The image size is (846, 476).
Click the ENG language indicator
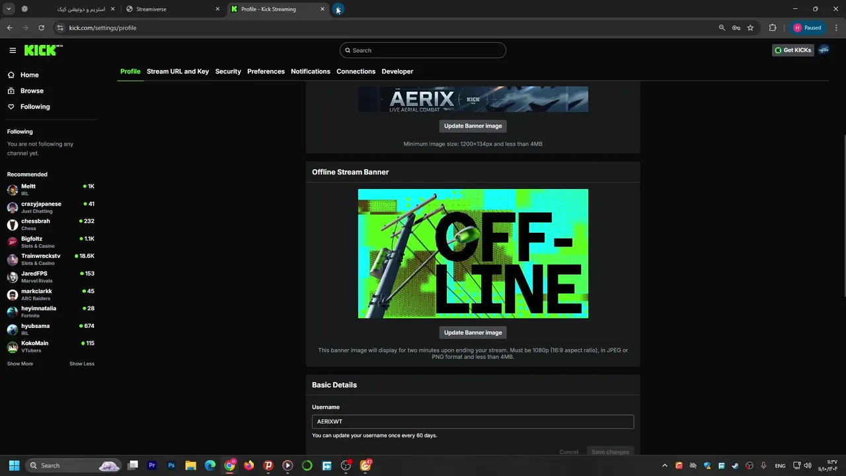(781, 465)
